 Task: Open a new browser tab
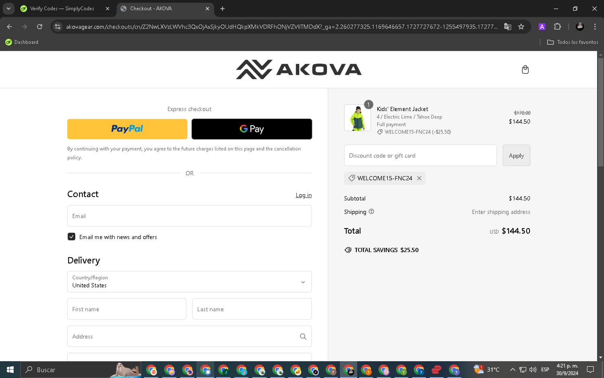click(222, 8)
